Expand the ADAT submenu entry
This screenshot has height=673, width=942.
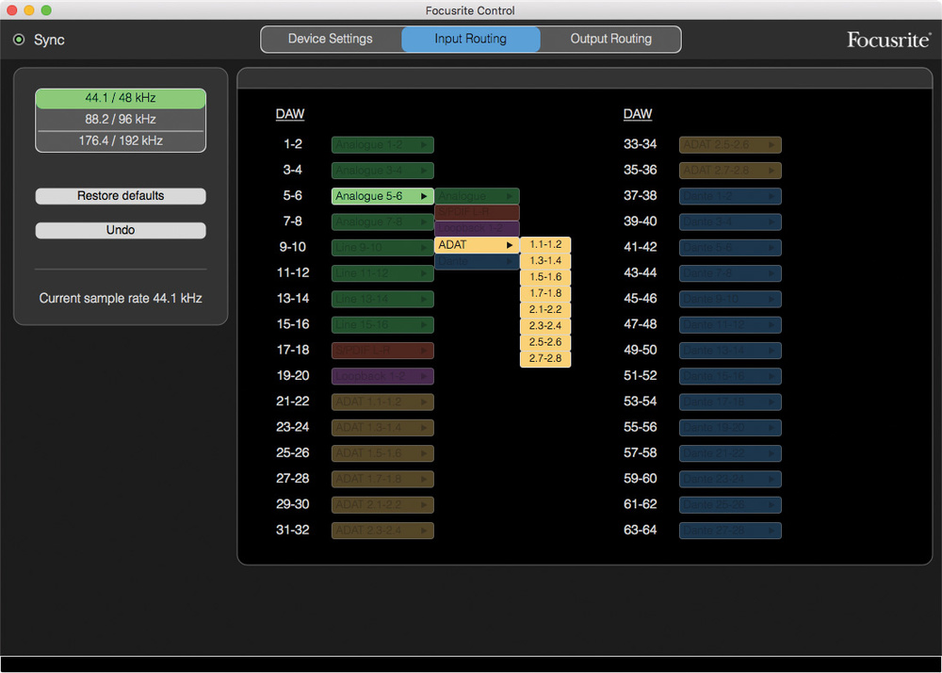[x=477, y=245]
